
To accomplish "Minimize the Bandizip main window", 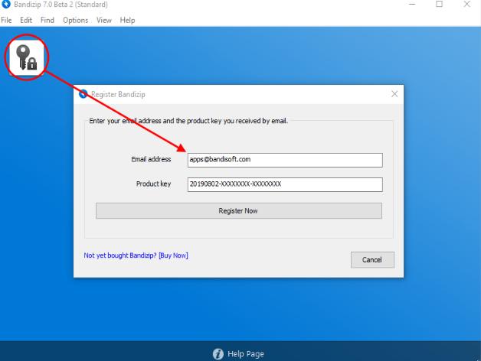I will click(412, 5).
